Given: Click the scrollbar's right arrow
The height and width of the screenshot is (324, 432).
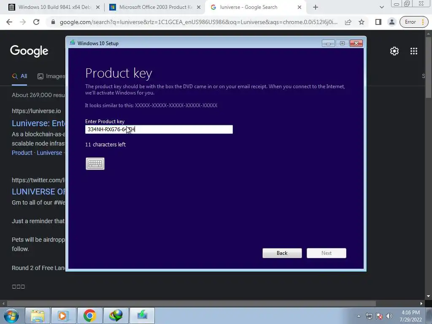Looking at the screenshot, I should (421, 303).
